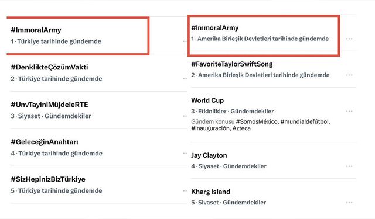
Task: Open more options for #UnvTayiniMüjdeleRTE trend
Action: coord(185,116)
